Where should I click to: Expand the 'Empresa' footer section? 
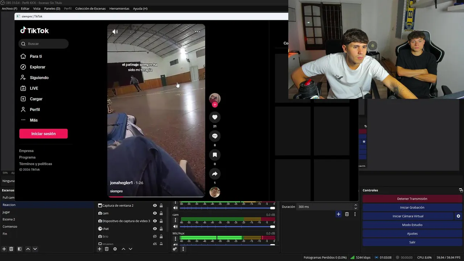(x=26, y=151)
